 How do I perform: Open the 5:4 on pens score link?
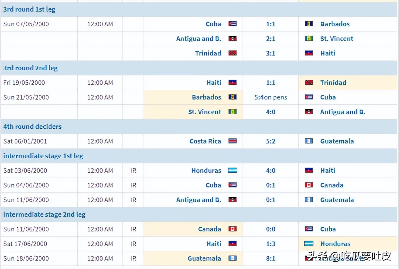271,97
